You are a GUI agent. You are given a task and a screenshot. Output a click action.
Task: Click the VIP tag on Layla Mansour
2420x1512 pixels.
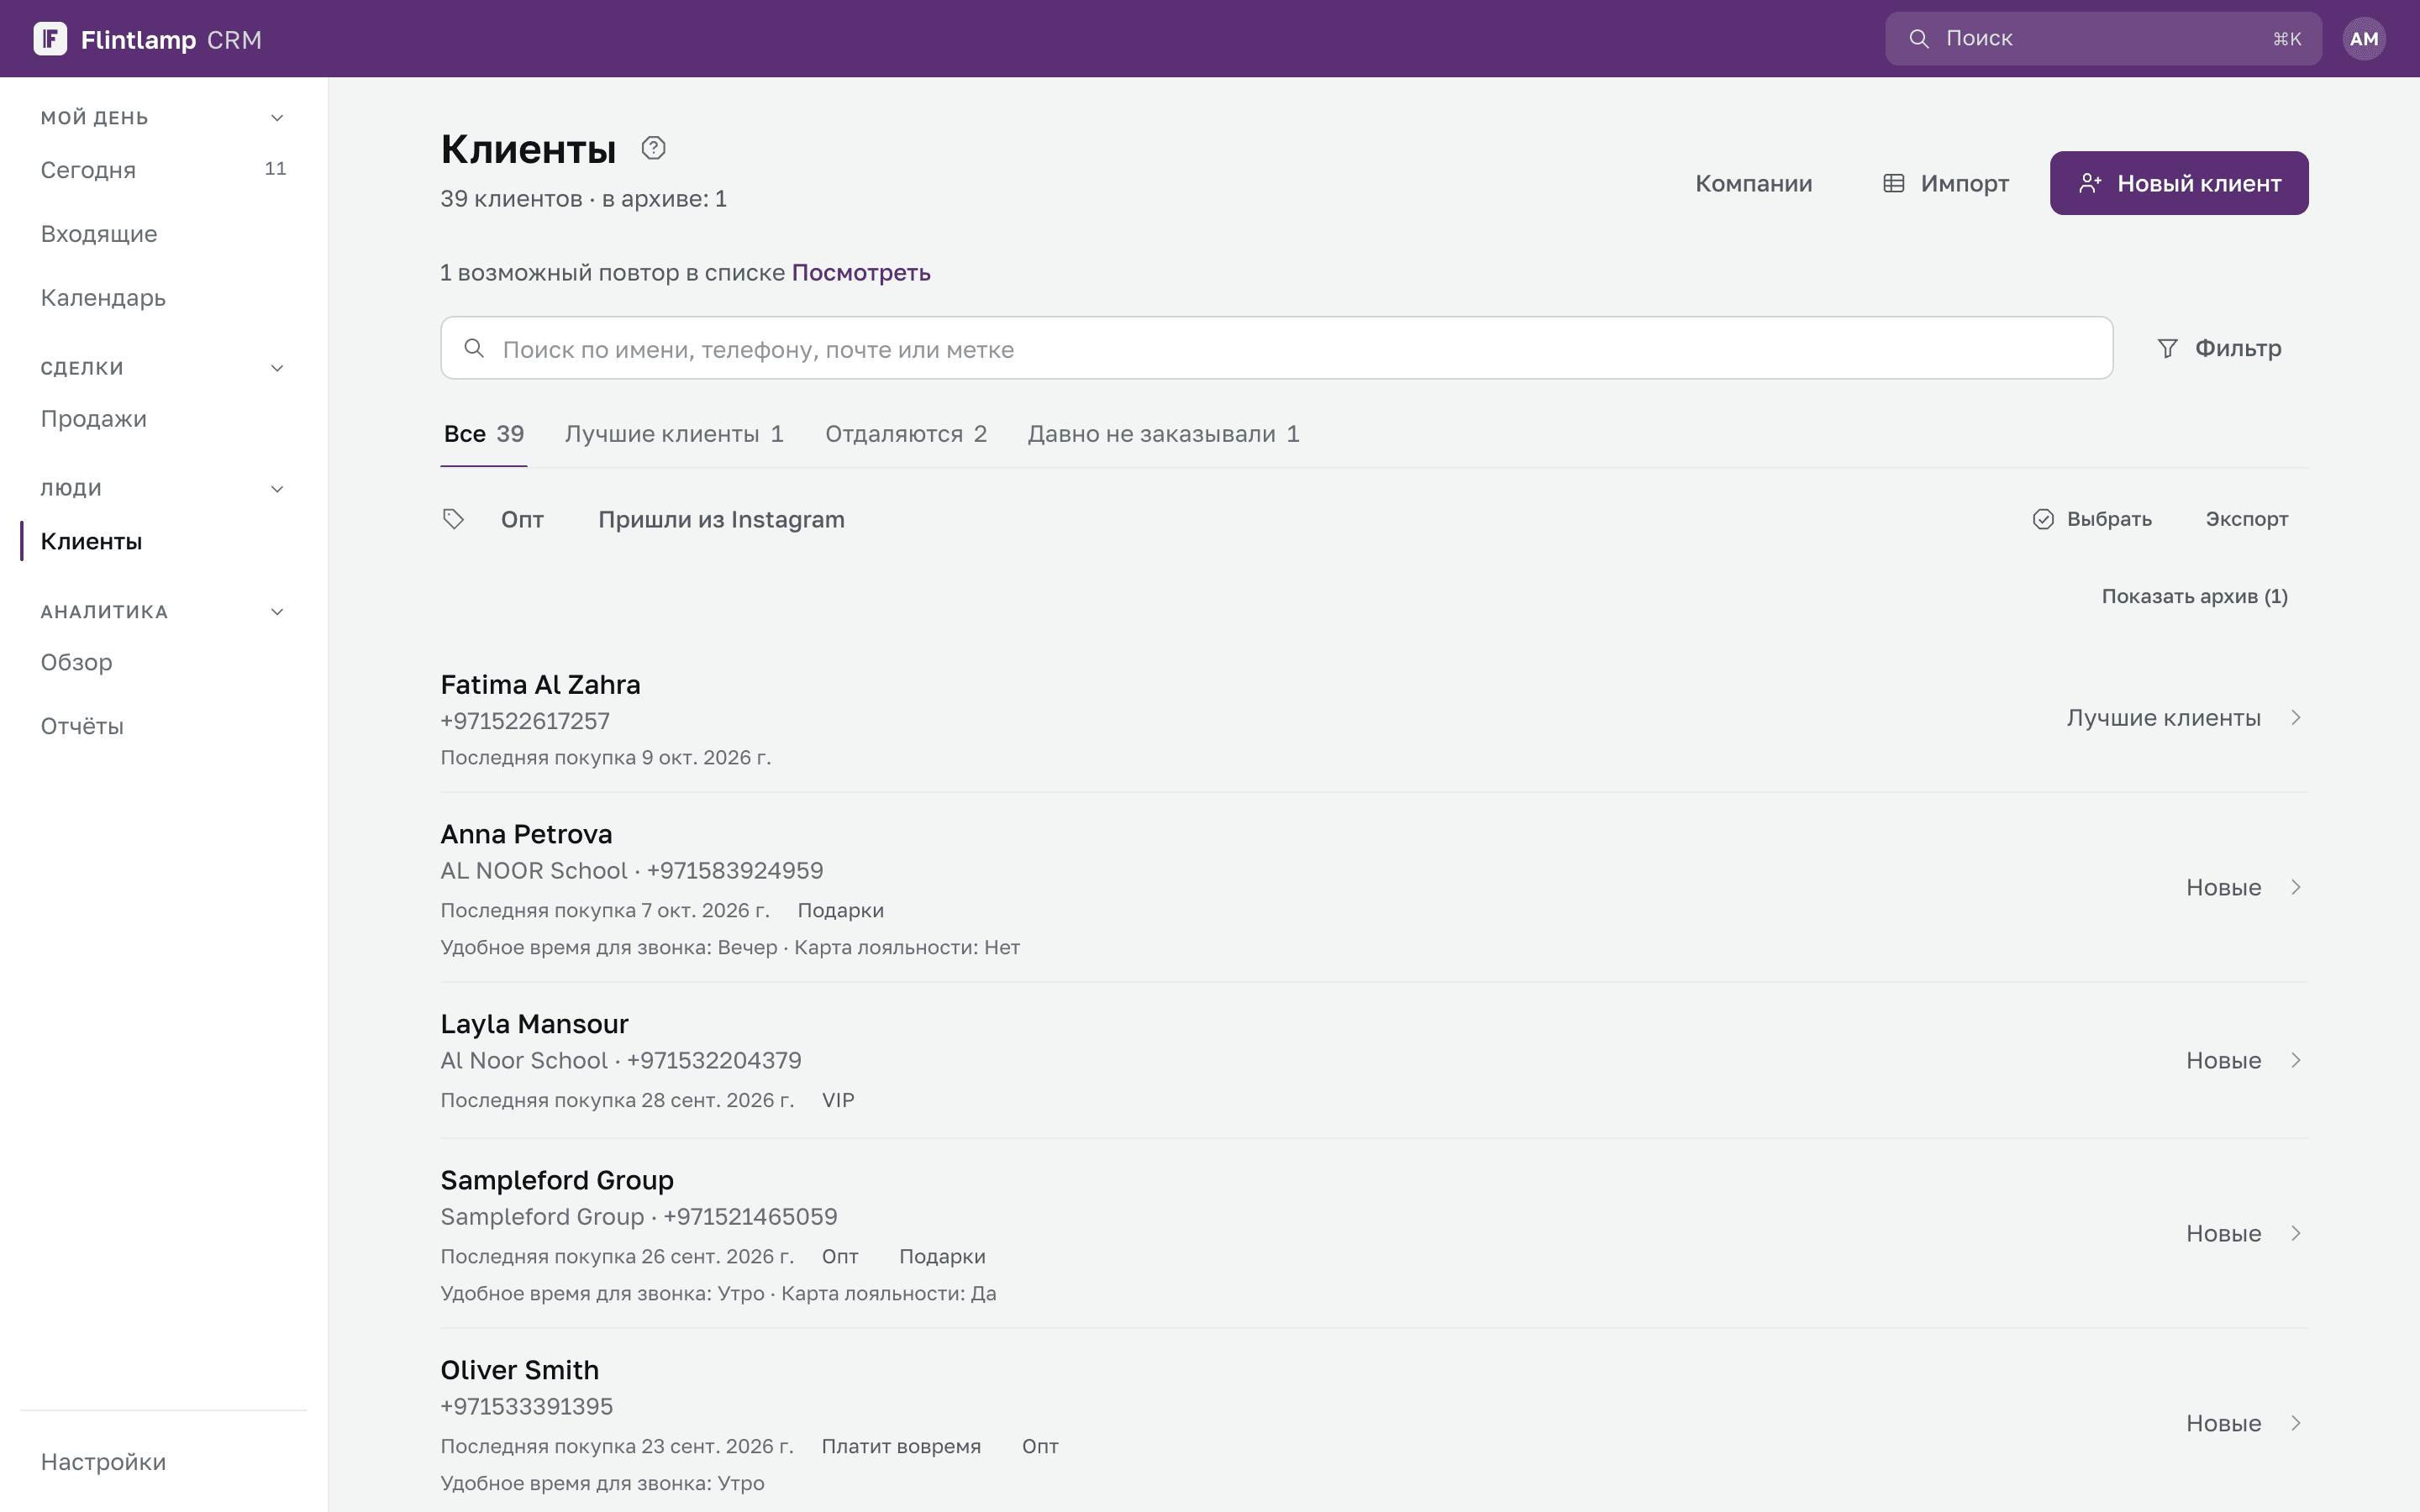[x=838, y=1100]
